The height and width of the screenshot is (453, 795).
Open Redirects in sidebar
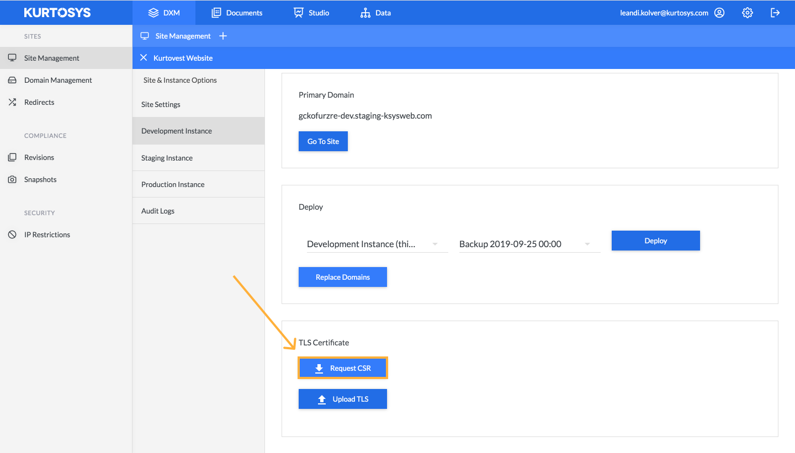[x=66, y=102]
